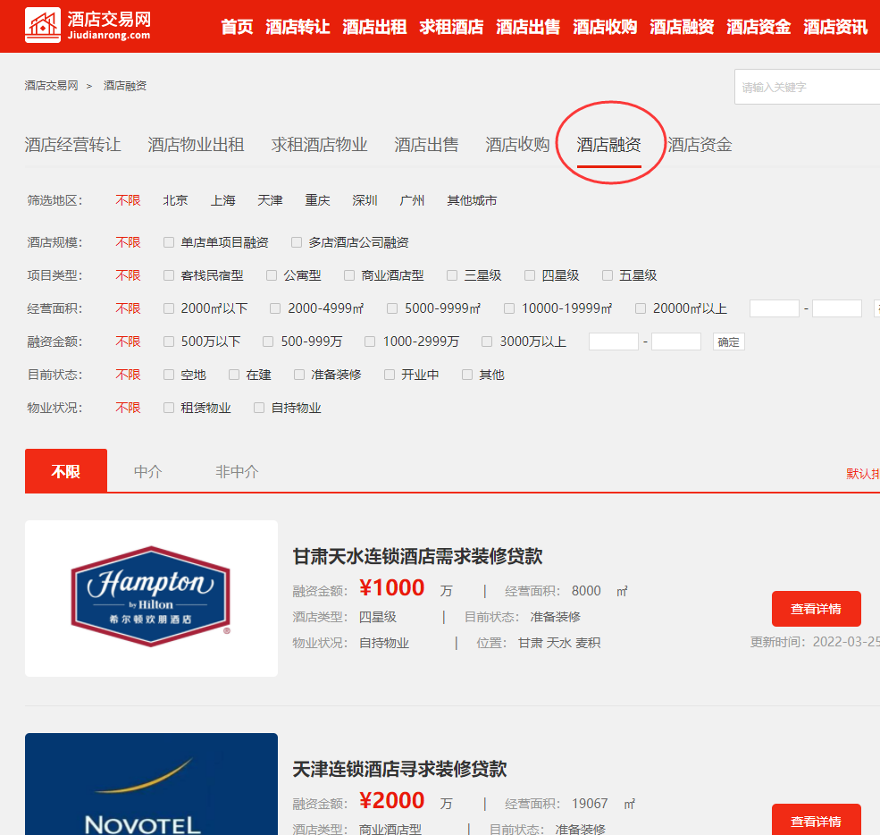
Task: Open 酒店转让 in the top navigation
Action: click(298, 27)
